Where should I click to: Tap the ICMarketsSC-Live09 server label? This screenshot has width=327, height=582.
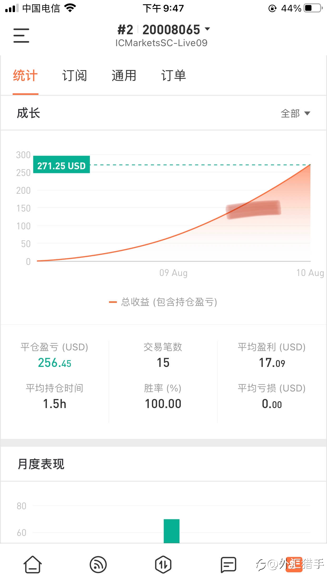(161, 43)
